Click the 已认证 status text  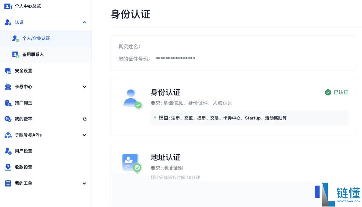point(341,92)
